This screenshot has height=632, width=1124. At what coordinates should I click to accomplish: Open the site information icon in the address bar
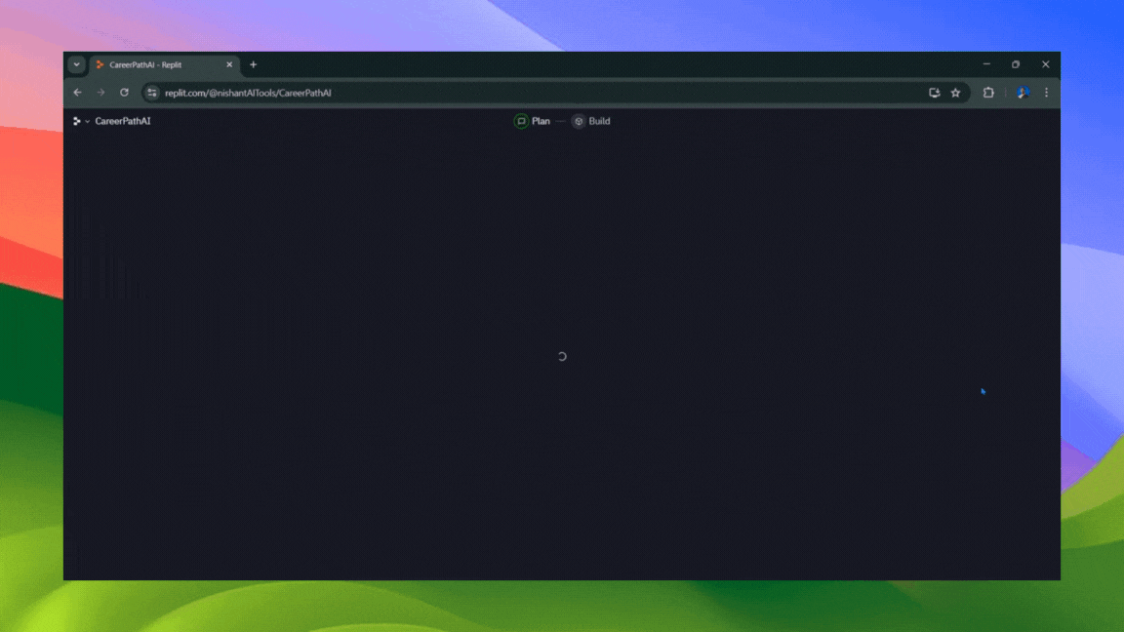151,93
